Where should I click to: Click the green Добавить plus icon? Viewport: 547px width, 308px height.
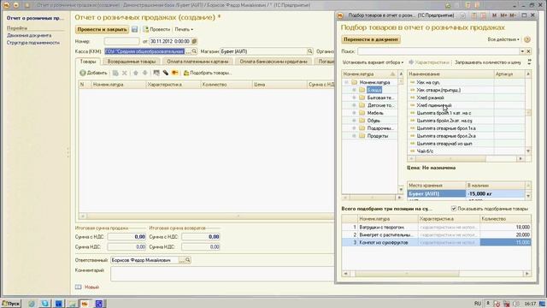(x=83, y=73)
